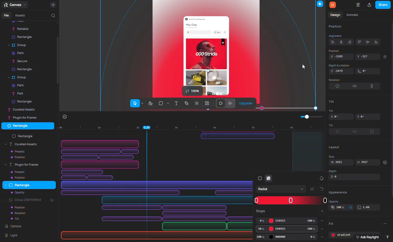393x242 pixels.
Task: Switch to the Animate tab
Action: [x=352, y=15]
